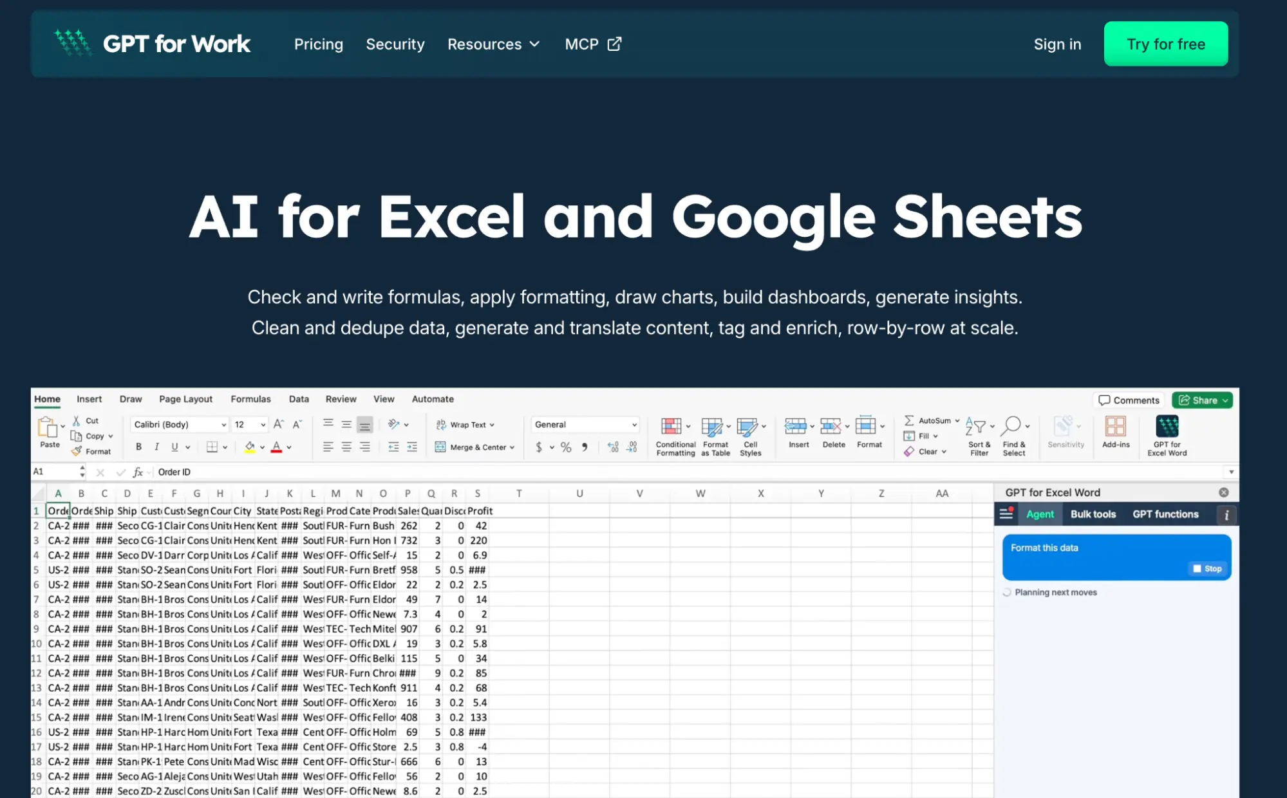The width and height of the screenshot is (1287, 798).
Task: Open Cell Styles
Action: tap(751, 436)
